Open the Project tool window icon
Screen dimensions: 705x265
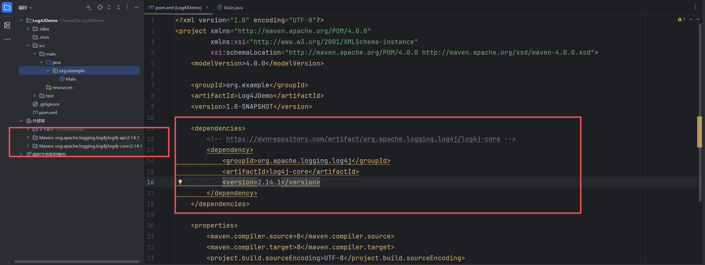click(7, 7)
